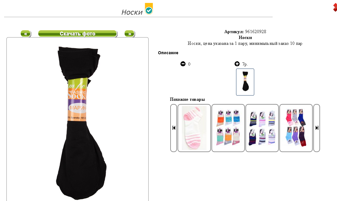The image size is (337, 201).
Task: Jump to last similar products arrow
Action: tap(317, 128)
